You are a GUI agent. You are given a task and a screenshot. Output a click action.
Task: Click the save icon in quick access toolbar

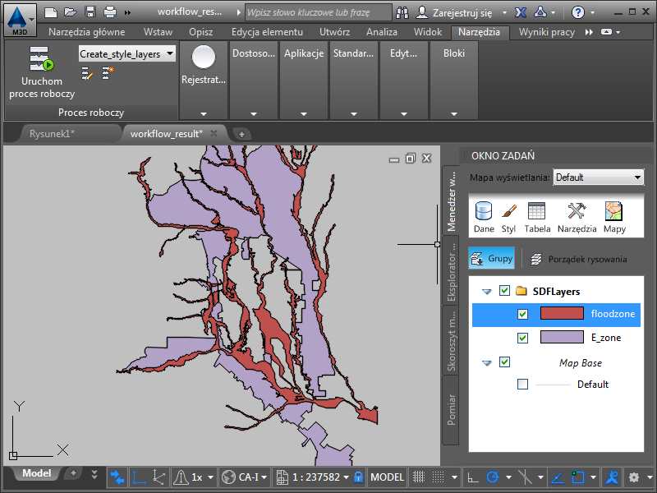(x=90, y=12)
